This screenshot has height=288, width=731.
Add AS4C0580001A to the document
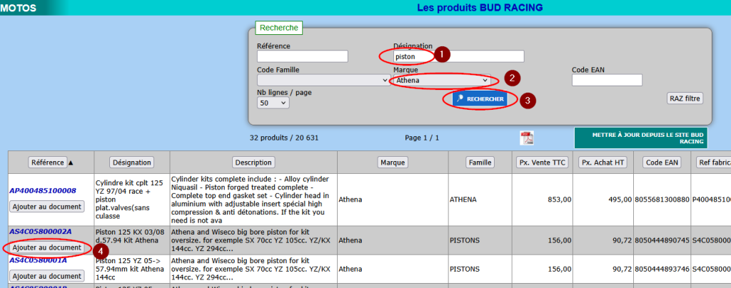[47, 276]
